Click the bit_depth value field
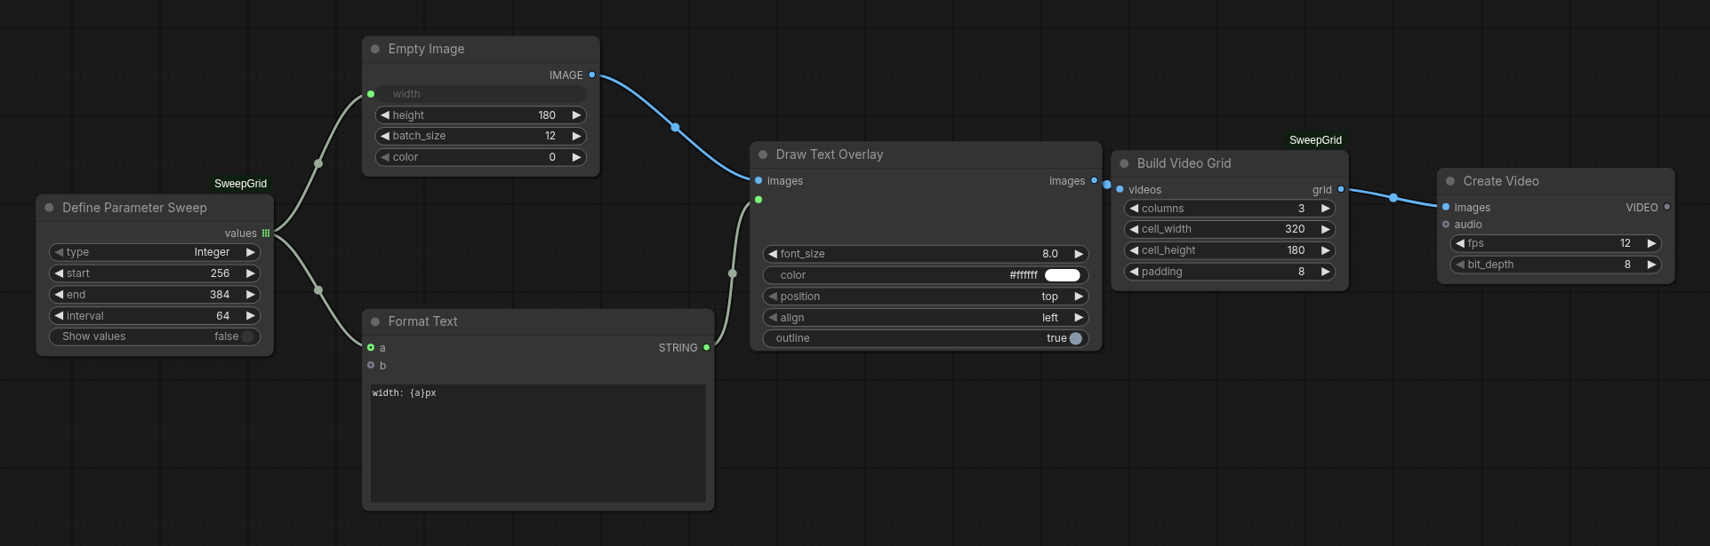Image resolution: width=1710 pixels, height=546 pixels. (x=1556, y=265)
